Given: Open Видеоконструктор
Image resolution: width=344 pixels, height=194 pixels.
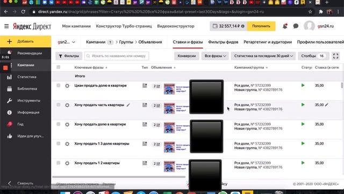Looking at the screenshot, I should click(x=176, y=26).
